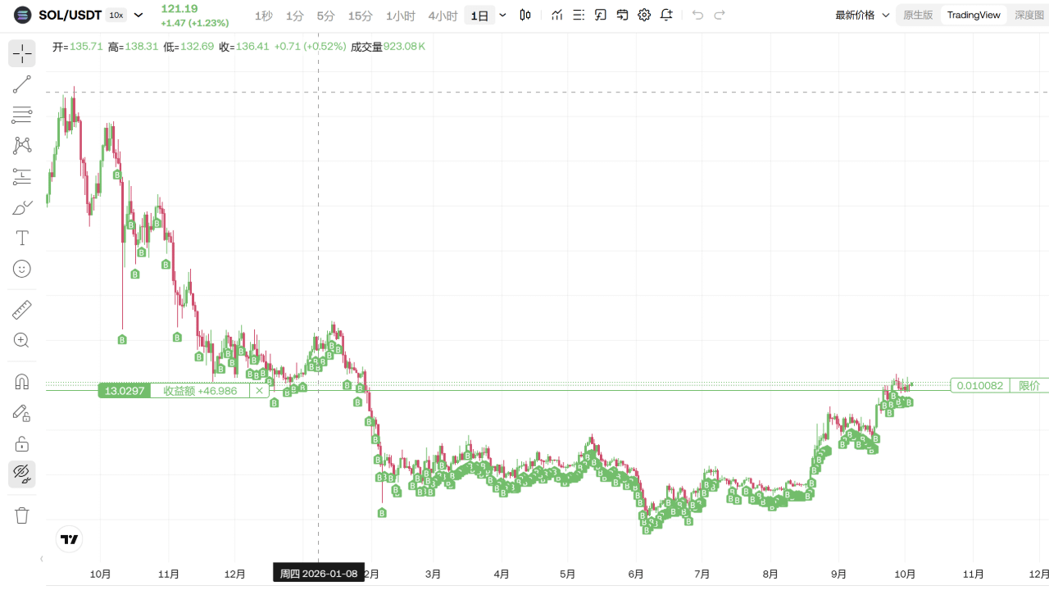Activate the ruler measure tool
Screen dimensions: 1049x590
tap(22, 310)
